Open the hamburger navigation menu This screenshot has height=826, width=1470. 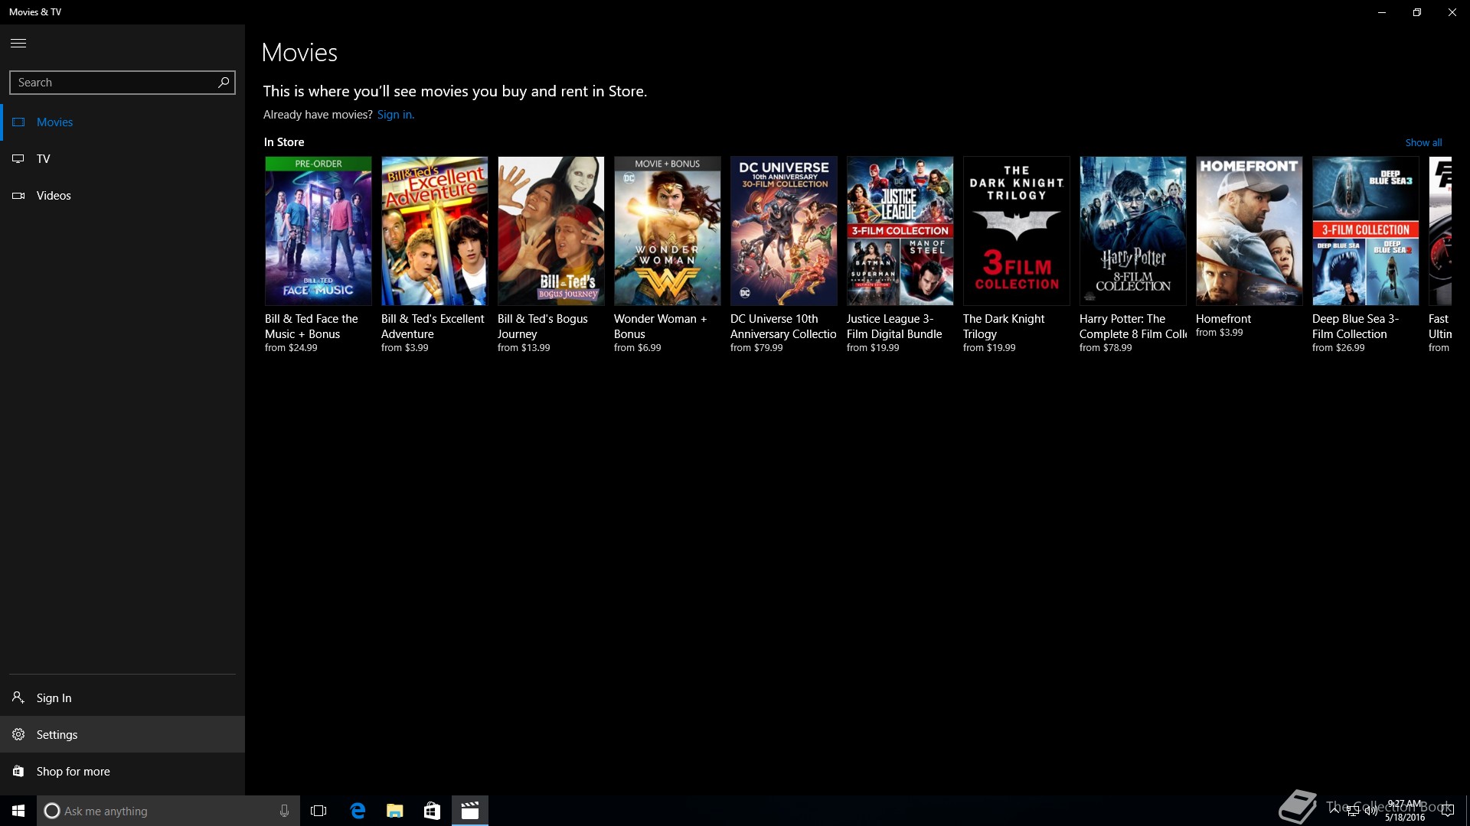[x=18, y=43]
